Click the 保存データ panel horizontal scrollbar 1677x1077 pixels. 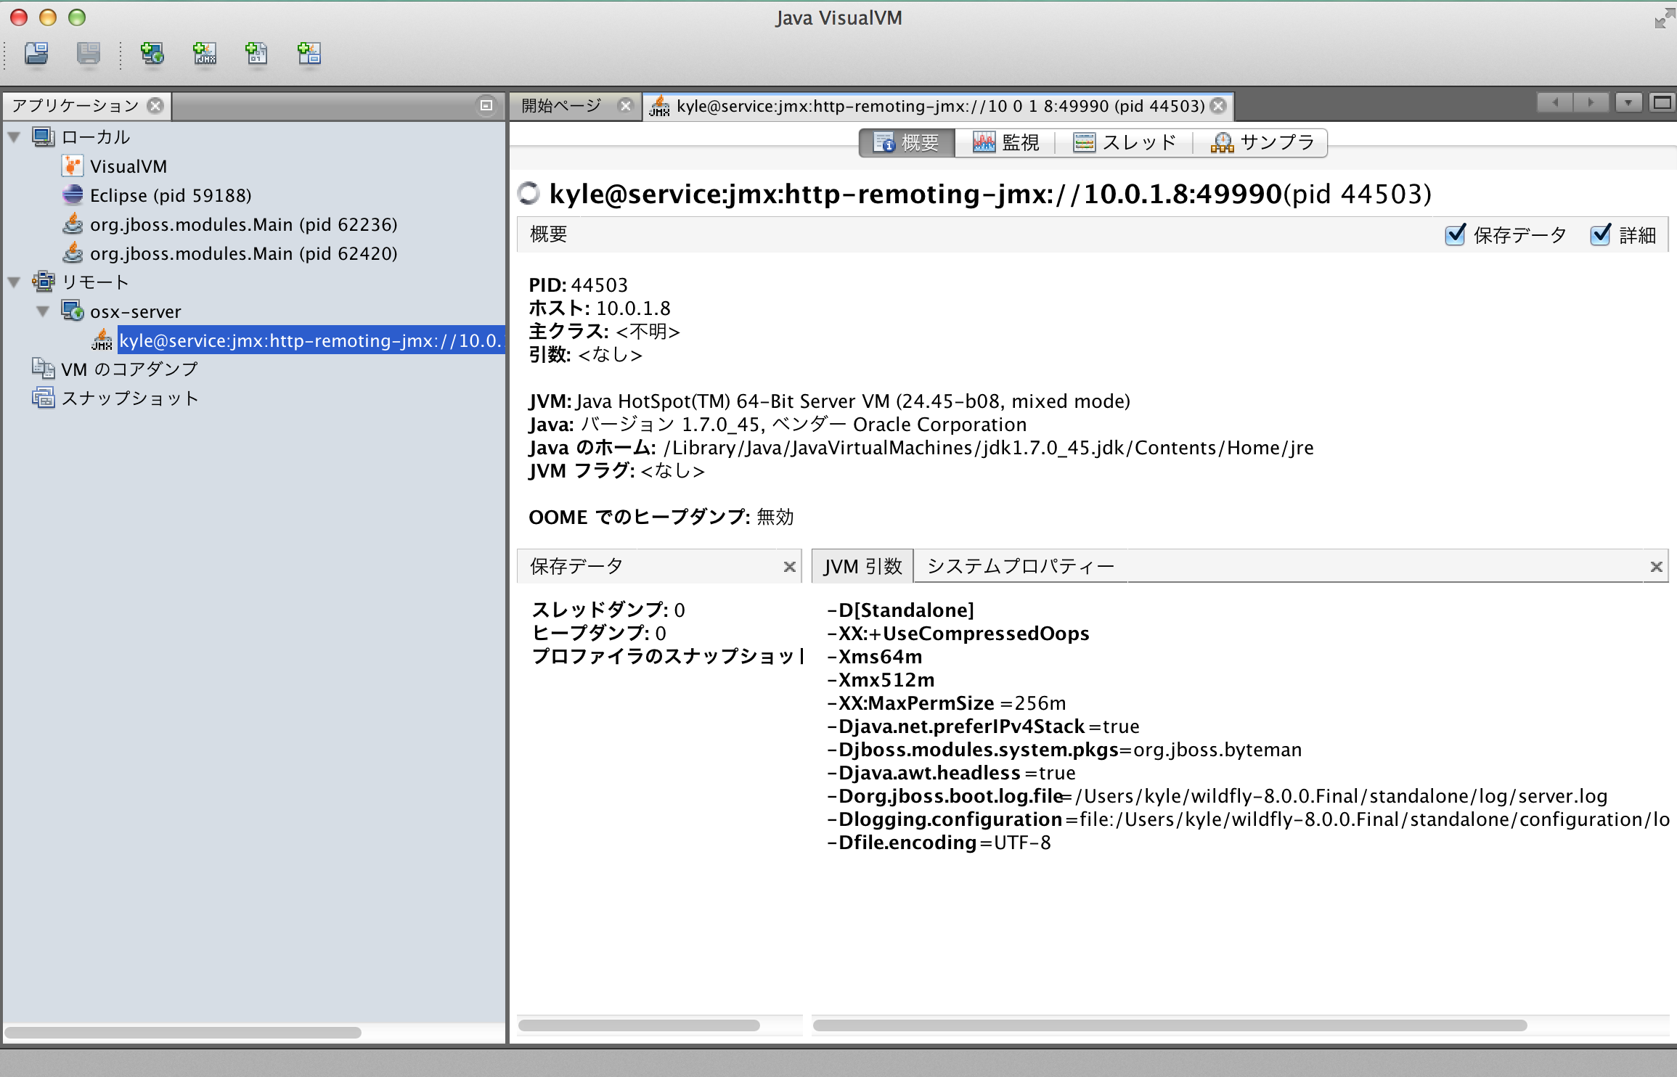pos(639,1025)
